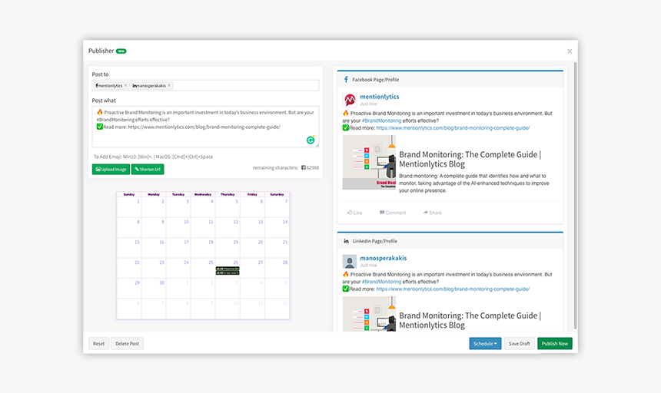Click the LinkedIn icon in the preview header
This screenshot has height=393, width=661.
tap(346, 241)
